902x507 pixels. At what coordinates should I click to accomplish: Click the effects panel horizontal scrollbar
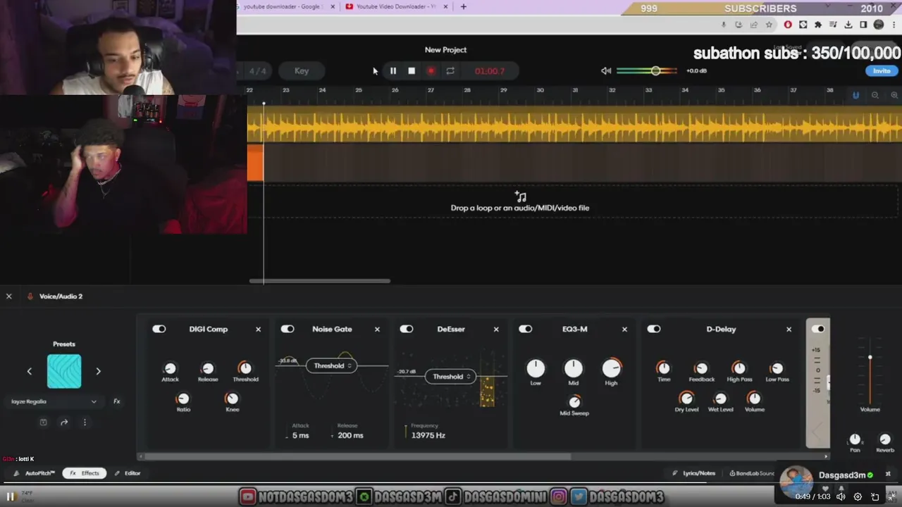coord(357,456)
